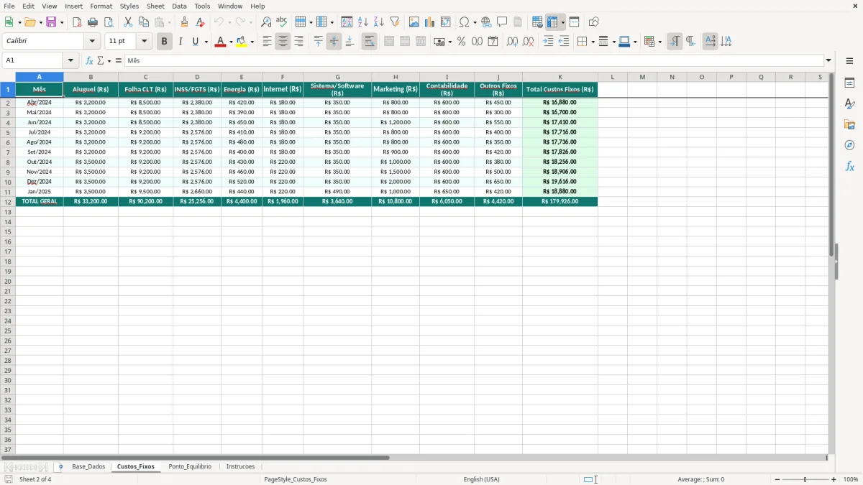Viewport: 863px width, 485px height.
Task: Open the Borders dropdown arrow
Action: pos(592,42)
